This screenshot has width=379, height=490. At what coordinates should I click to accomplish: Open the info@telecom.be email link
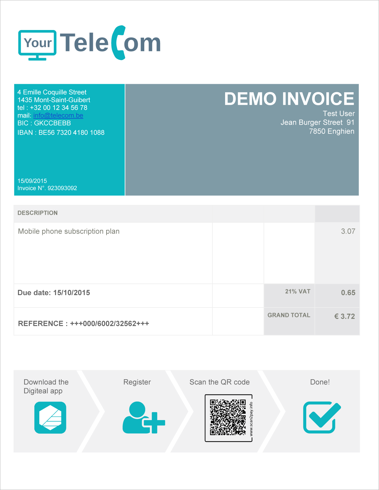(58, 115)
